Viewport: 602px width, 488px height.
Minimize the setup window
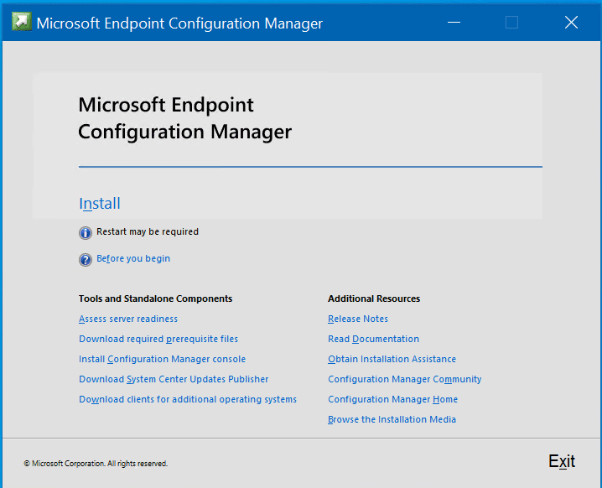[454, 23]
